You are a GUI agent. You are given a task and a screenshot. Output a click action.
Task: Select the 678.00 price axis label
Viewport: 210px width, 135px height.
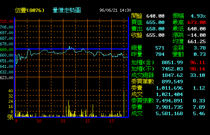(x=7, y=44)
